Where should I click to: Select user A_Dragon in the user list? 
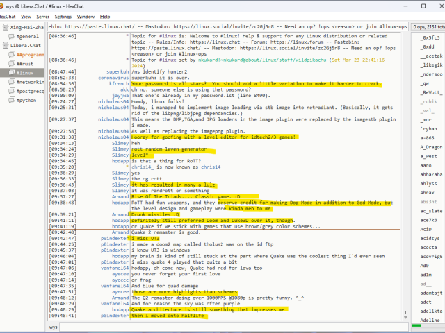(430, 147)
